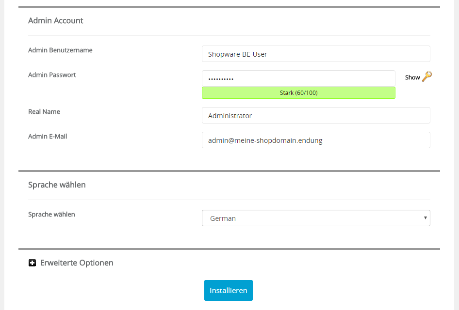Expand Erweiterte Optionen with the plus icon

click(32, 263)
